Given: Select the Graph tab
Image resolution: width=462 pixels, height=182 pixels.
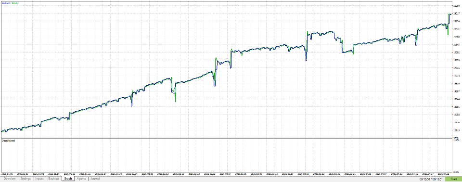Looking at the screenshot, I should 68,179.
